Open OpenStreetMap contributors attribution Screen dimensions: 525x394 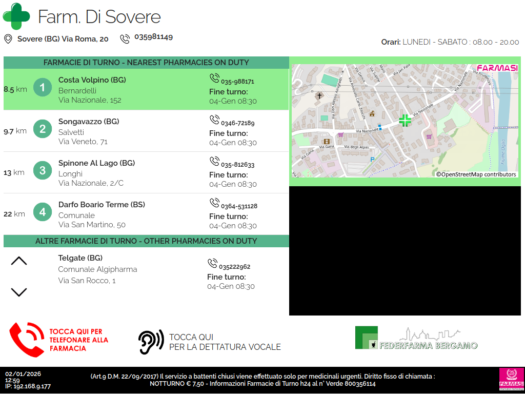tap(476, 174)
